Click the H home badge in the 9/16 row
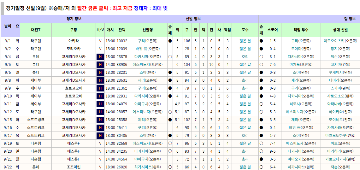 coord(100,128)
